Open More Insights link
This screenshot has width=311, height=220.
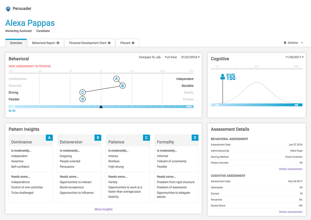coord(103,209)
